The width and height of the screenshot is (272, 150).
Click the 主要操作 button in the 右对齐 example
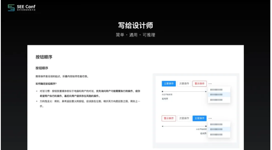coord(199,118)
